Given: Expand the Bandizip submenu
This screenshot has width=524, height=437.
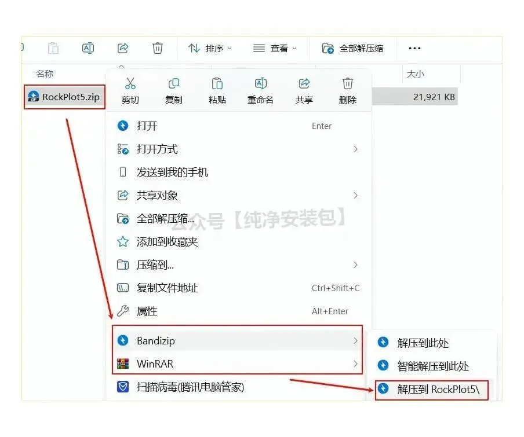Looking at the screenshot, I should [x=238, y=340].
